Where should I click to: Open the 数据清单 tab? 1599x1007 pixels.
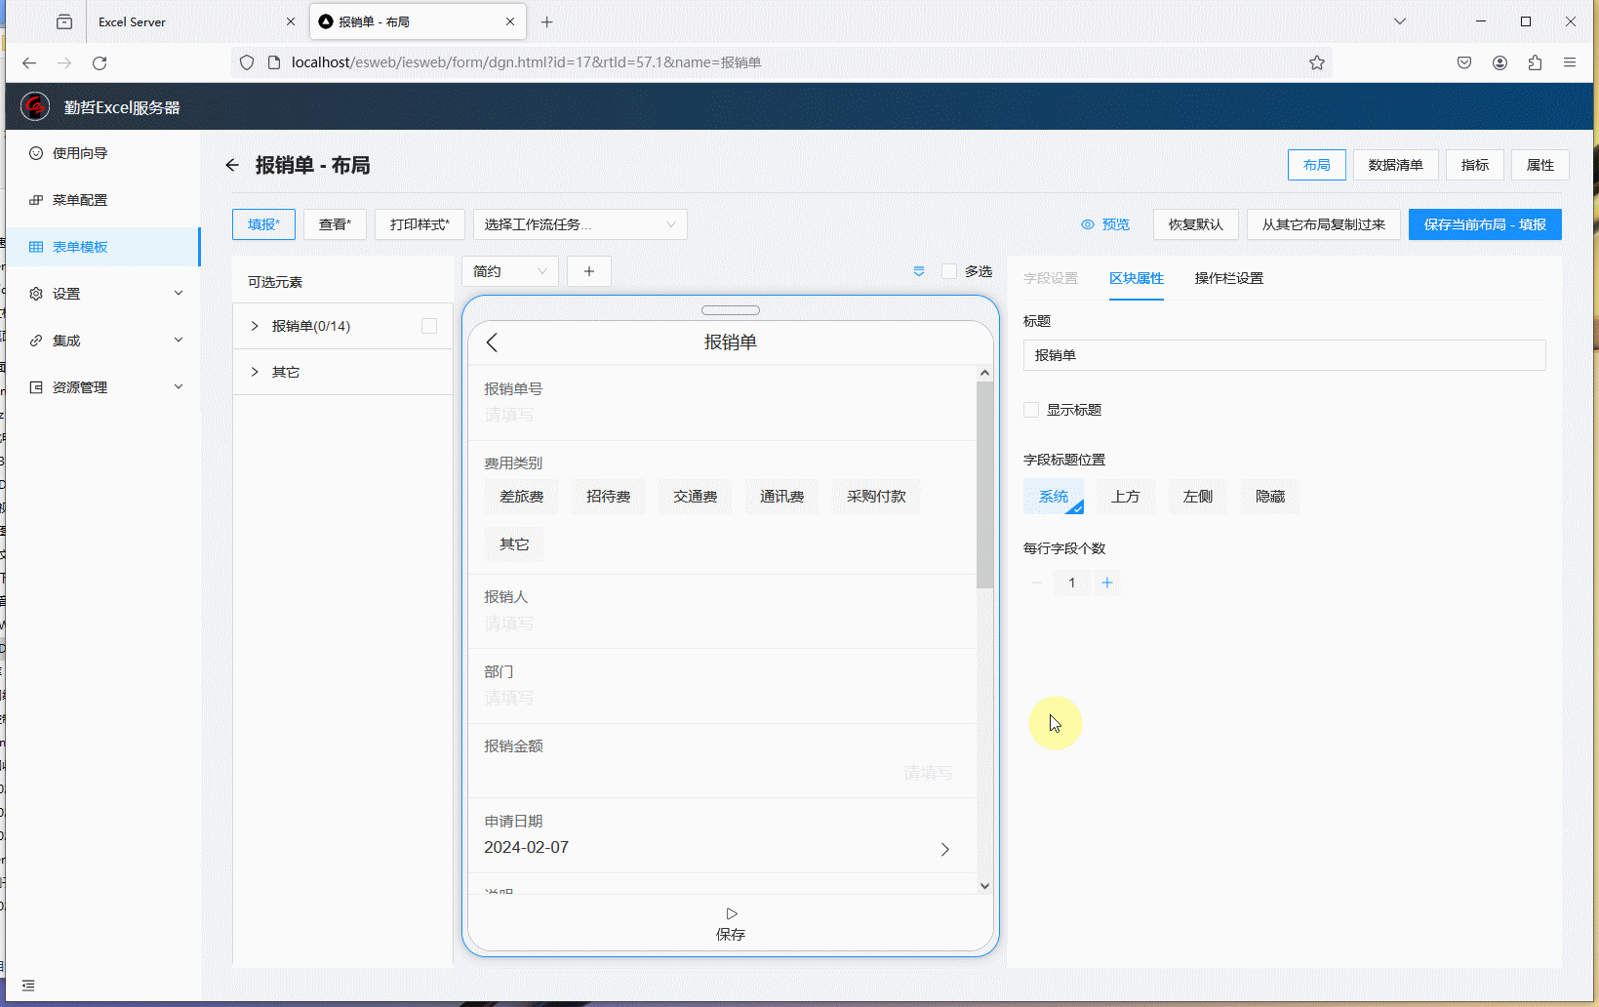(x=1395, y=165)
